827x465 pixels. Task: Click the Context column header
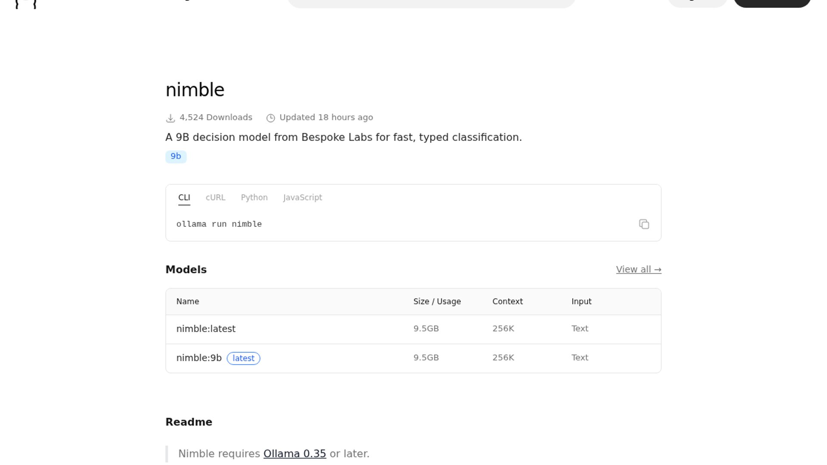pos(507,301)
